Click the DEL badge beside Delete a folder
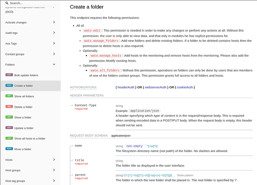 coord(9,107)
